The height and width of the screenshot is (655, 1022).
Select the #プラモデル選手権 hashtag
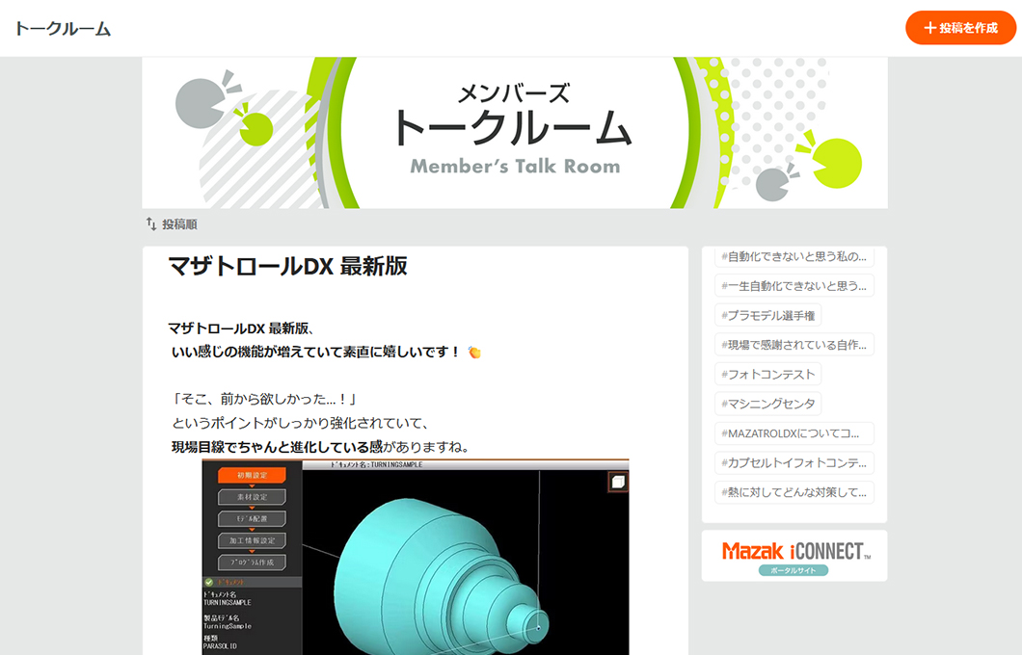[767, 315]
